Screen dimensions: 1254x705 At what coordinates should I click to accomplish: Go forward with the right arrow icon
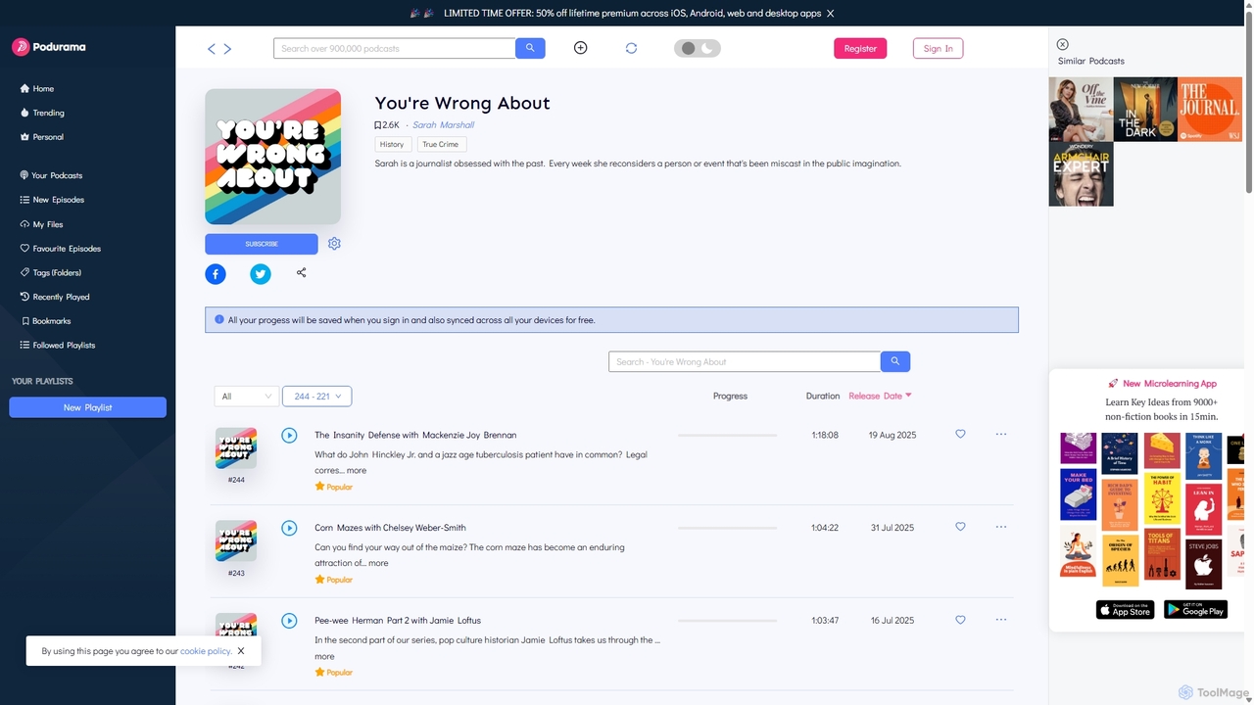click(227, 49)
